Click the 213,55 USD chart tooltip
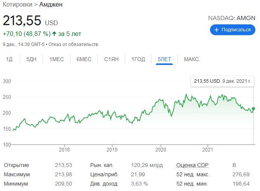This screenshot has width=260, height=191. [222, 81]
